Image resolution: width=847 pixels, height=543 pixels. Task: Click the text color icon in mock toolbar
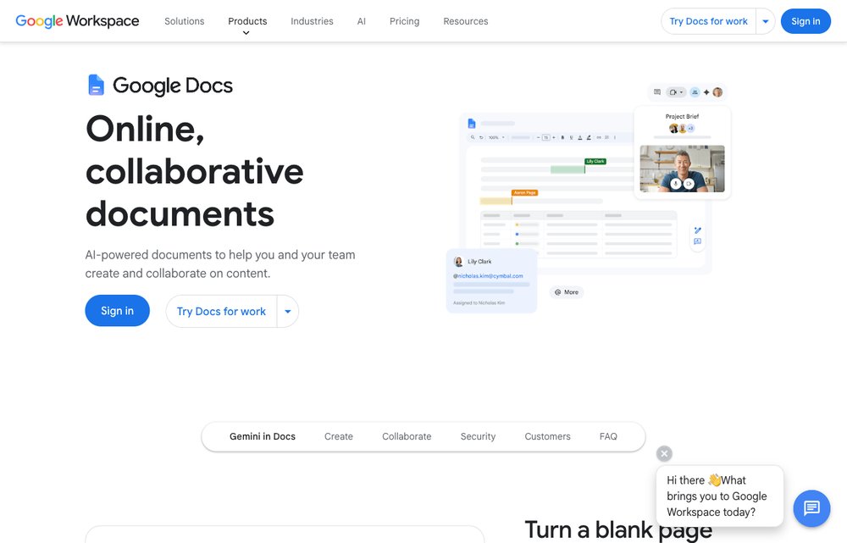[x=580, y=137]
